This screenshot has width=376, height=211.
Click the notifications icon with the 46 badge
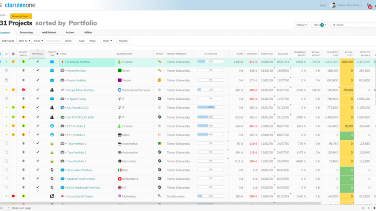click(x=369, y=6)
